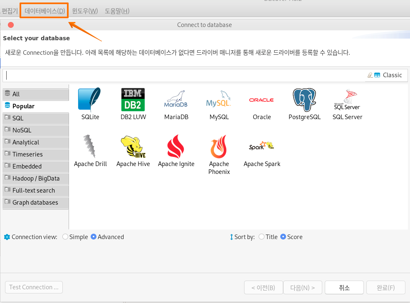This screenshot has width=410, height=303.
Task: Click the 이전(B) back button
Action: click(263, 288)
